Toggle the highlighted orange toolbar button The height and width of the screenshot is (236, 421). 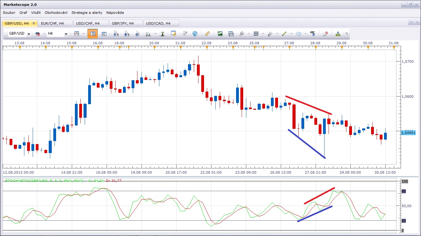[92, 34]
